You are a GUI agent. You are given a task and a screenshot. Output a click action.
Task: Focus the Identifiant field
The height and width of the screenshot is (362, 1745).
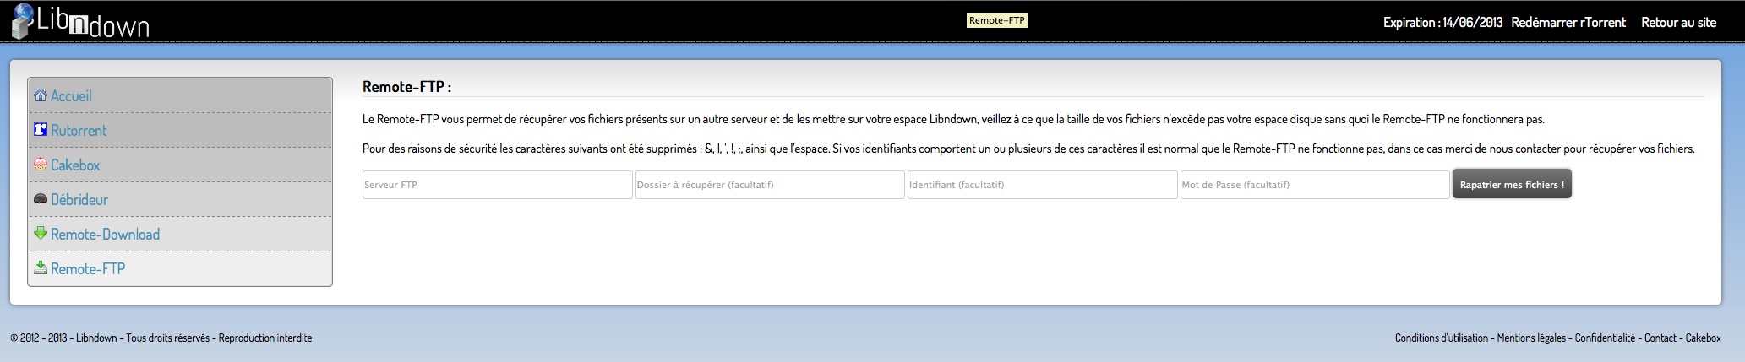1043,185
